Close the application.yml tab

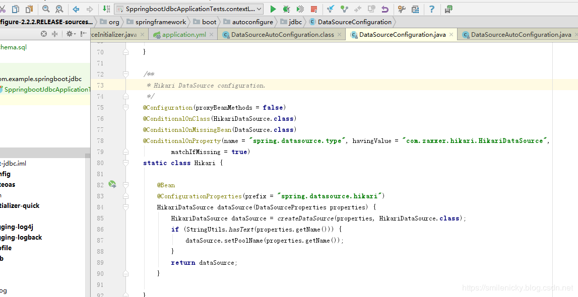click(211, 35)
